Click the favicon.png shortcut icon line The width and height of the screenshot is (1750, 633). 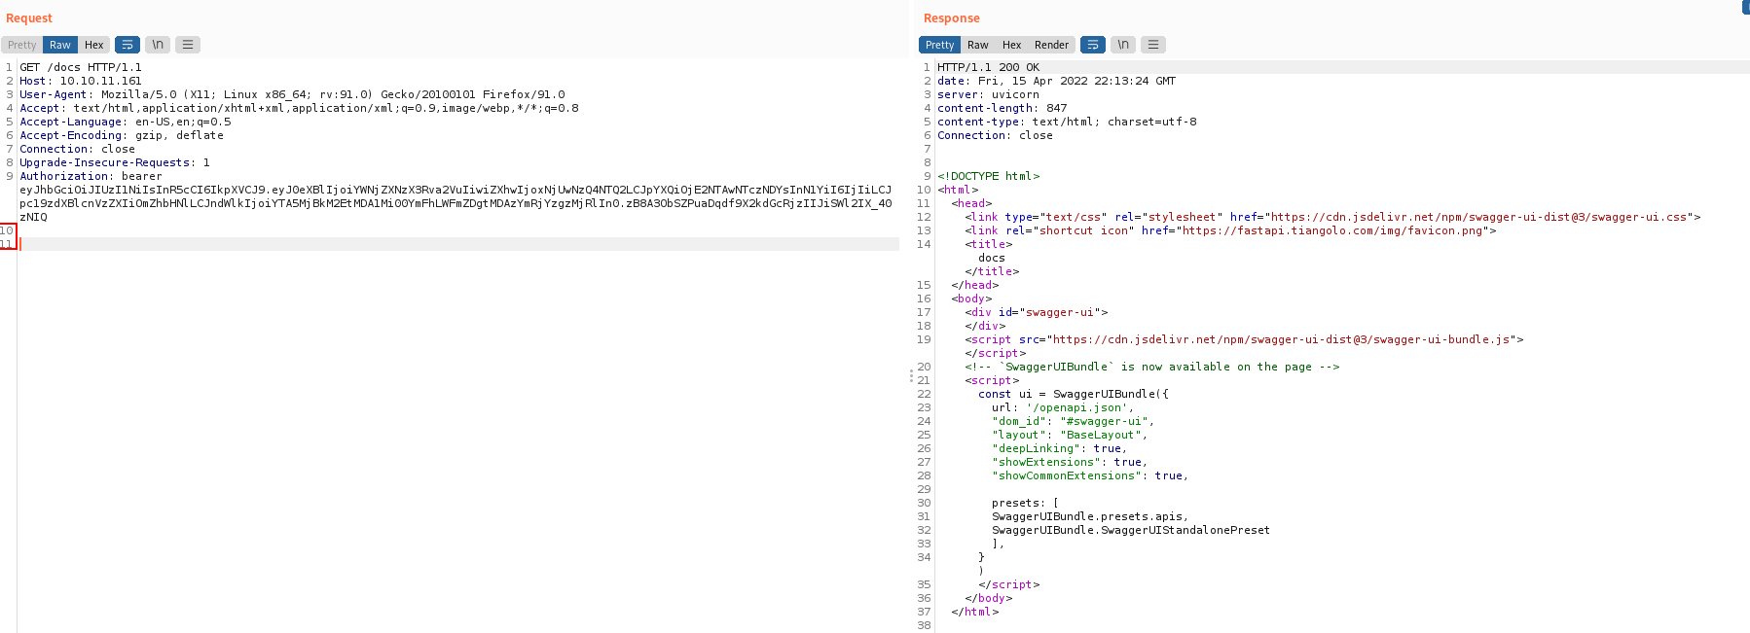(1230, 231)
